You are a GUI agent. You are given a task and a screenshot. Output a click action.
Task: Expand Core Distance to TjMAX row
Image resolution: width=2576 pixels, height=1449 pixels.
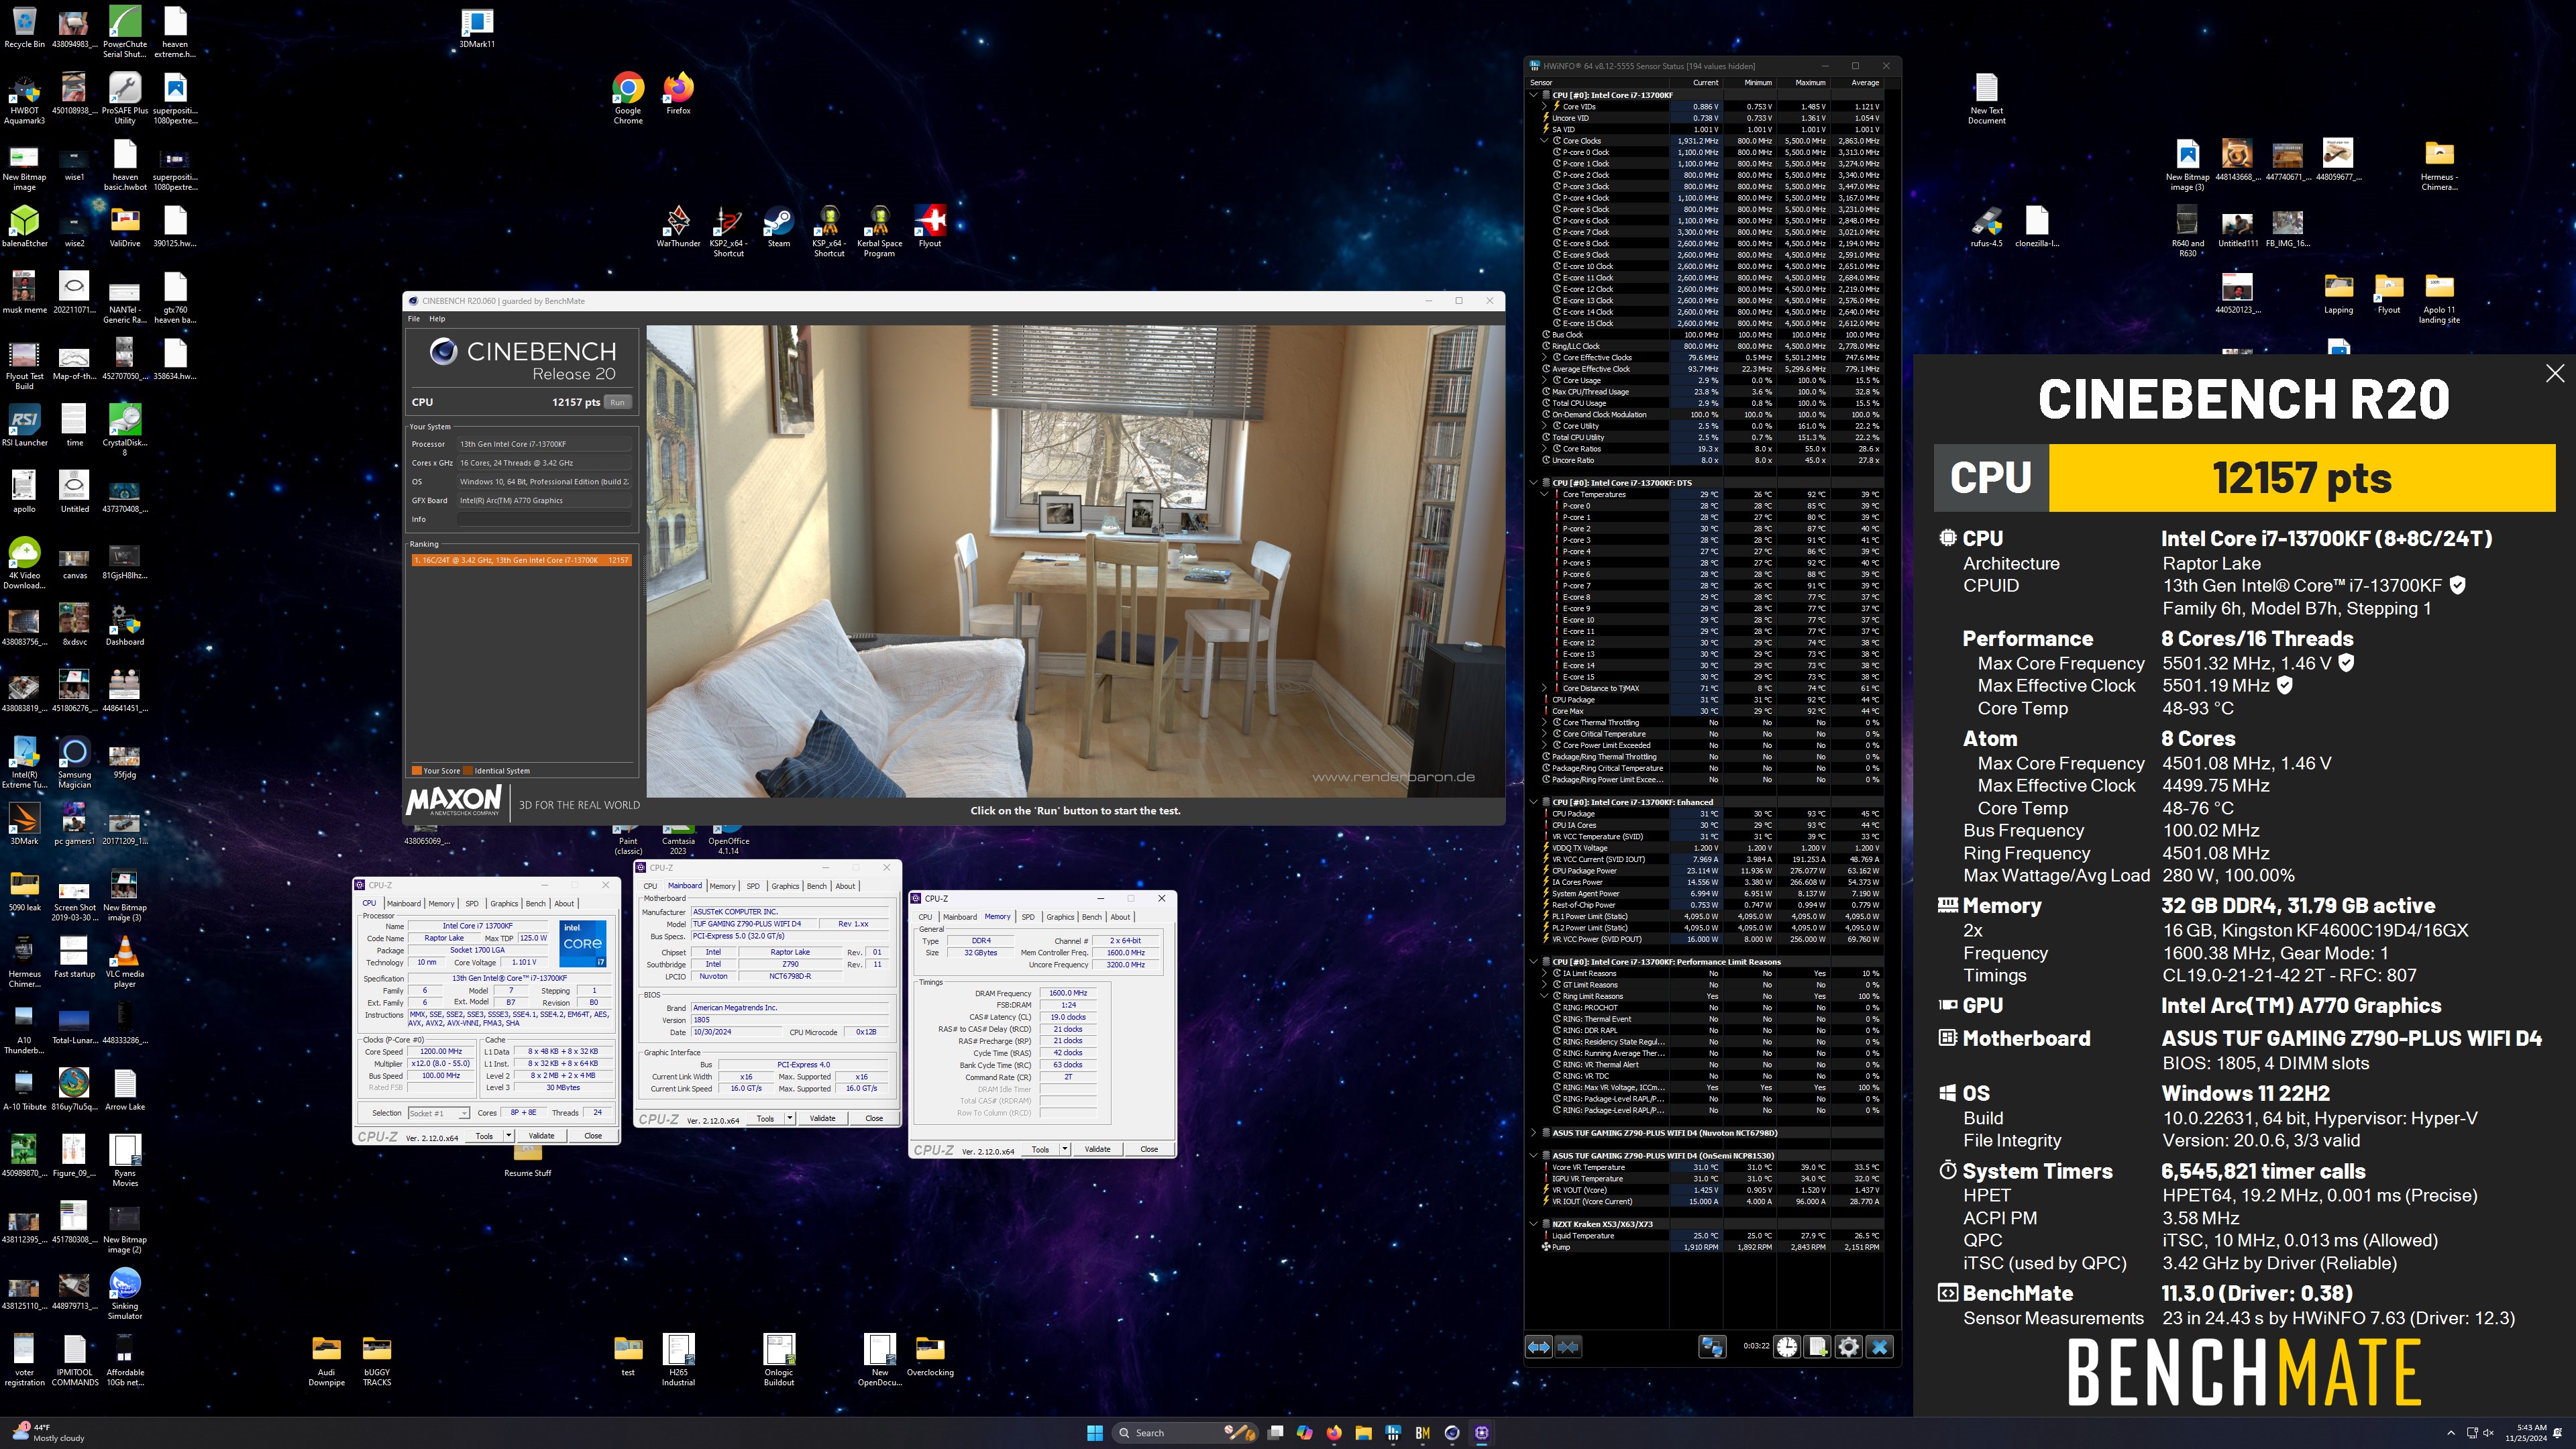[x=1545, y=688]
